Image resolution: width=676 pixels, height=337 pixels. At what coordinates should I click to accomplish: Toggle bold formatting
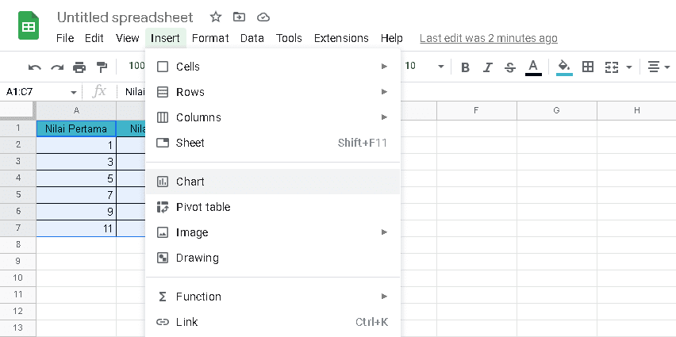pyautogui.click(x=466, y=67)
